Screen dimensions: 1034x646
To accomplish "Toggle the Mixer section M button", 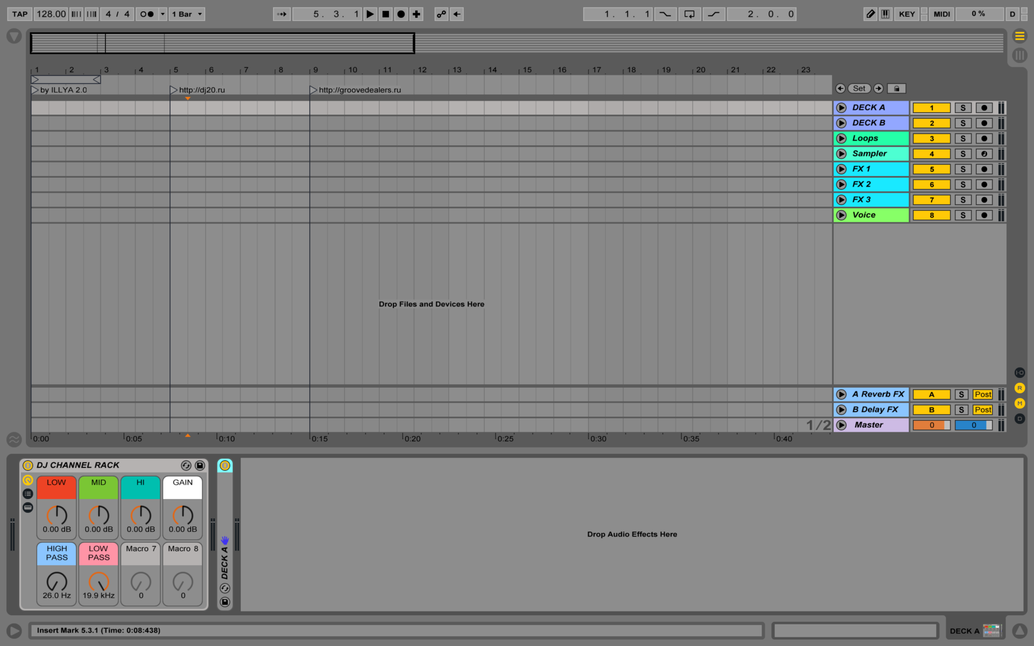I will [1019, 403].
